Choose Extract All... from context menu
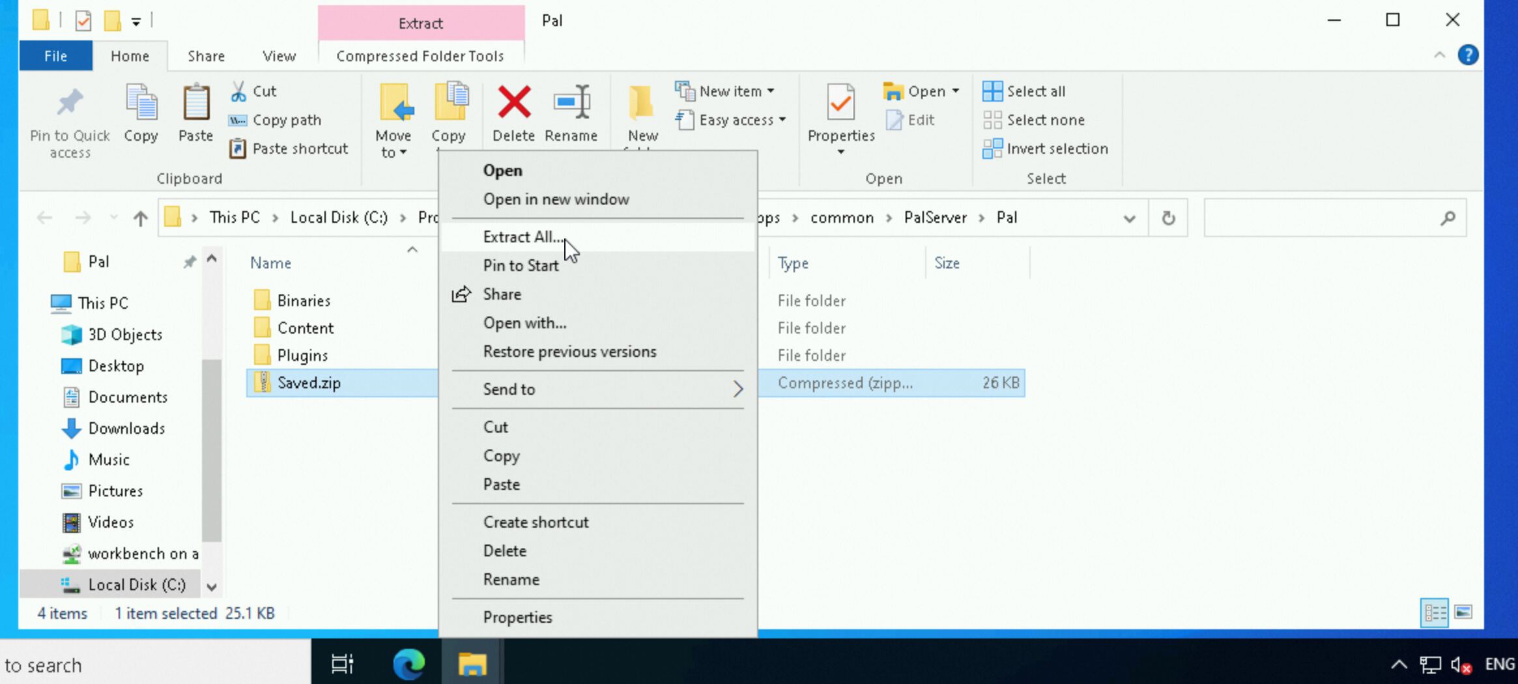This screenshot has height=684, width=1518. [x=597, y=236]
